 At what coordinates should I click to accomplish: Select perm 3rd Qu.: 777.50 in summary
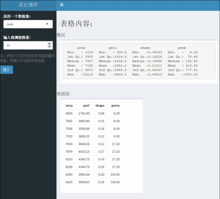183,70
